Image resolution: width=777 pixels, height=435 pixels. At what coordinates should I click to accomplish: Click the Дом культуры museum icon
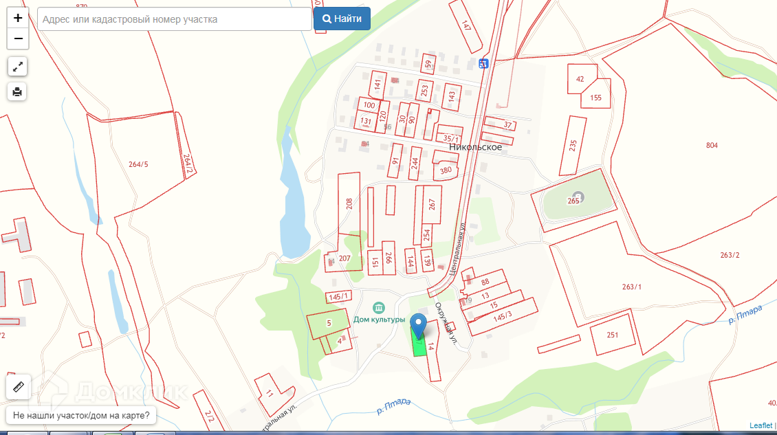point(379,308)
